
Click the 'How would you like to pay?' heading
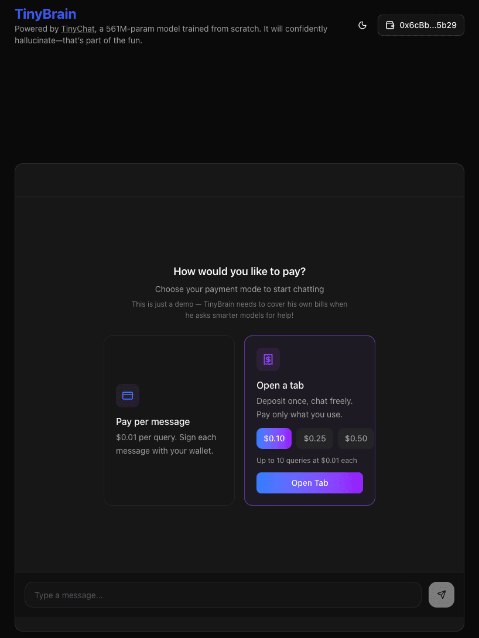pyautogui.click(x=239, y=271)
